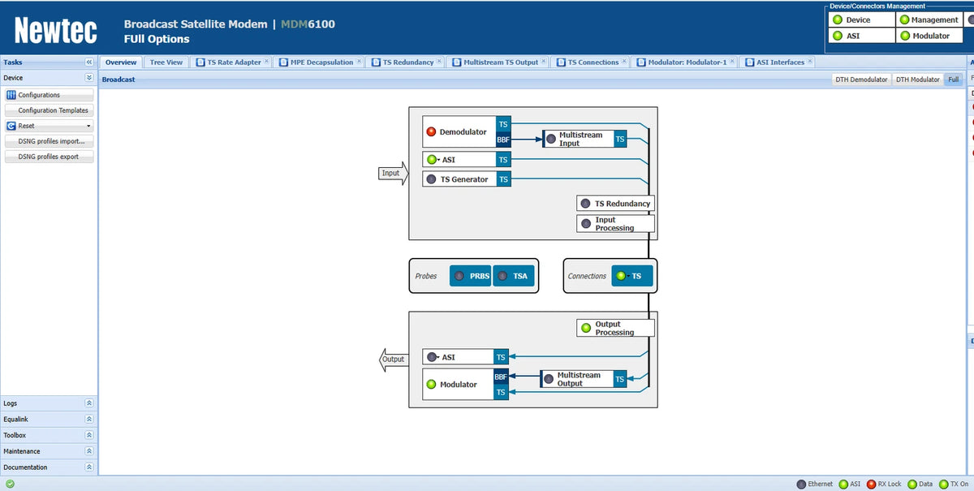Screen dimensions: 974x491
Task: Open TS Redundancy block in diagram
Action: [x=615, y=204]
